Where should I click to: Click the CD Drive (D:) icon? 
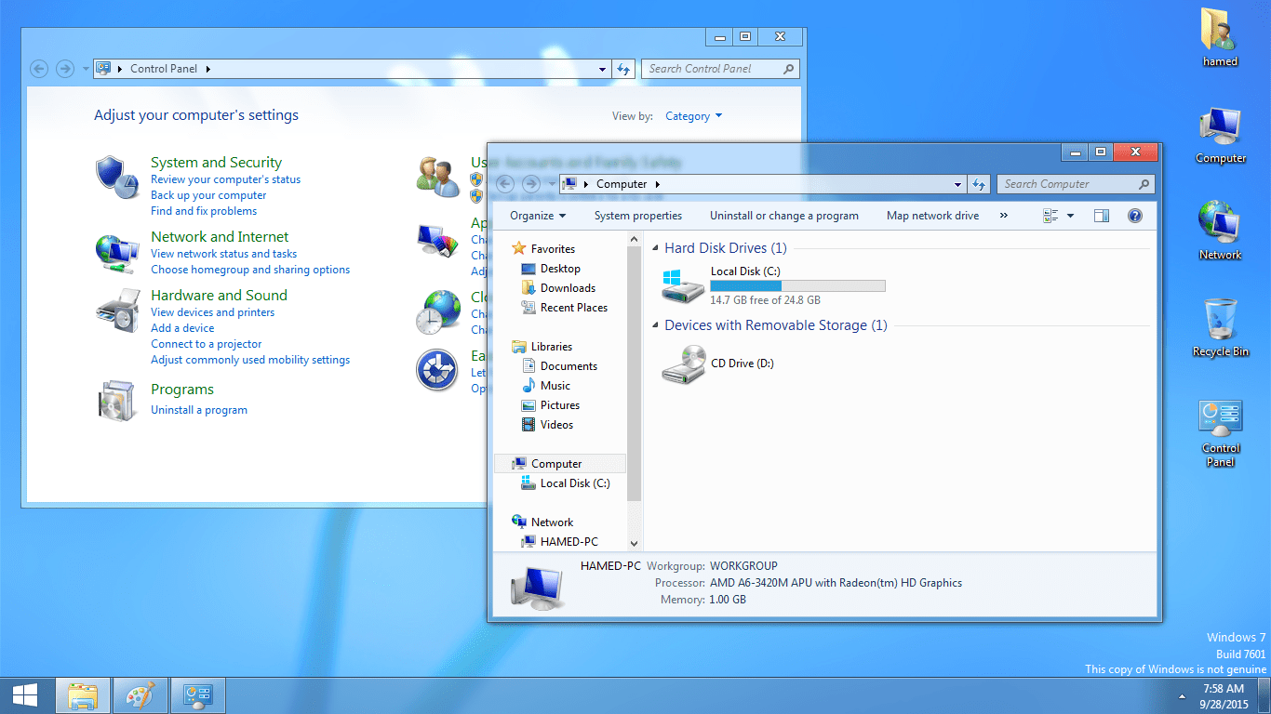click(x=683, y=364)
